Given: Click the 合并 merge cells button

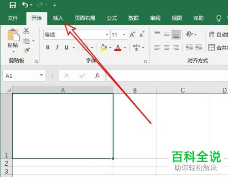Looking at the screenshot, I should point(218,47).
